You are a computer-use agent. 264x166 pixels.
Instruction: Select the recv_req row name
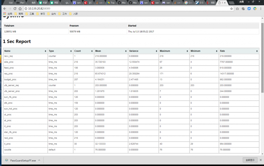pos(8,56)
